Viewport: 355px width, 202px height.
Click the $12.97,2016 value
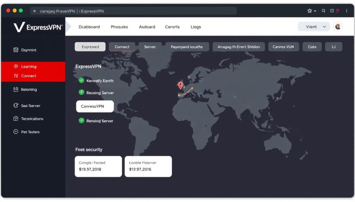pos(140,169)
